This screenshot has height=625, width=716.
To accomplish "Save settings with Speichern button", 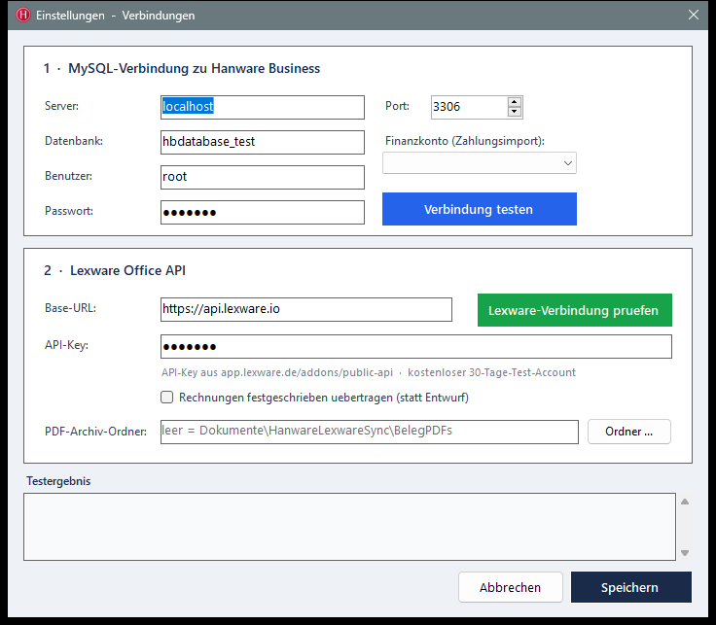I will 630,587.
